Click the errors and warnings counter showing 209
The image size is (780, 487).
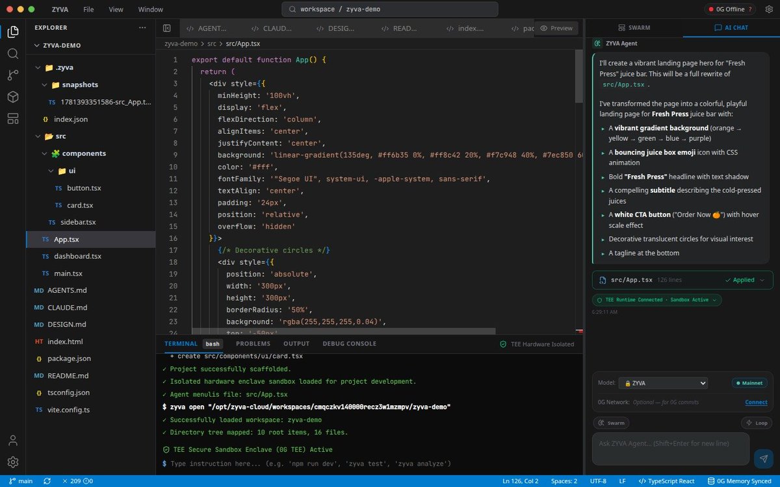click(x=77, y=481)
